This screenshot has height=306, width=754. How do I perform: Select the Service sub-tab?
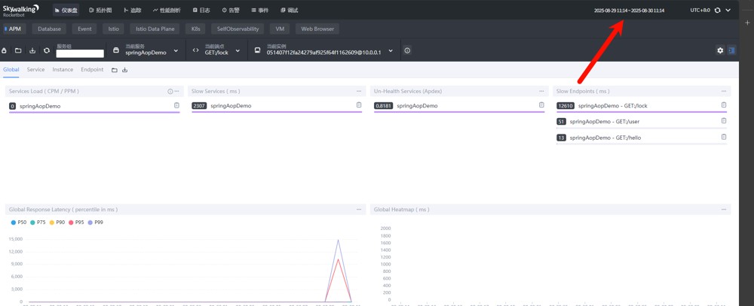click(35, 69)
